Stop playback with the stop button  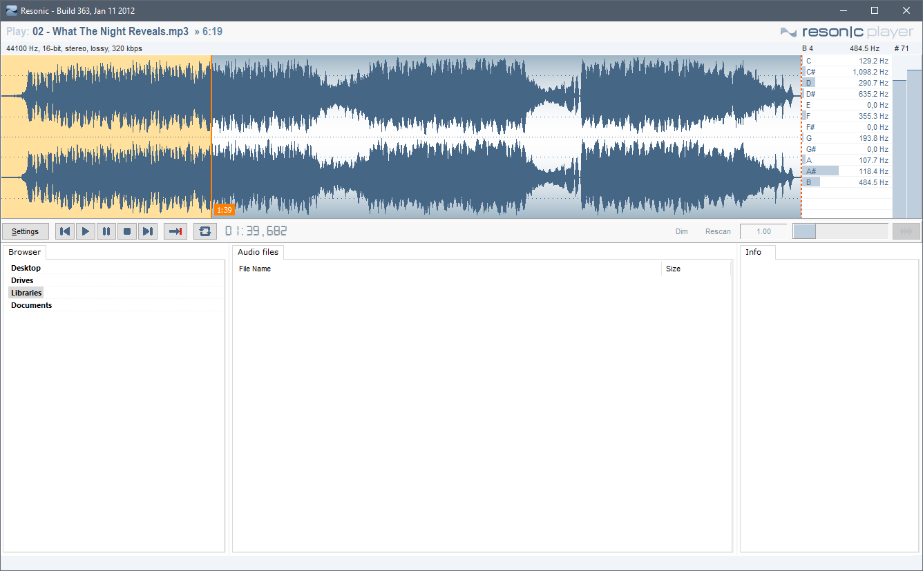tap(127, 231)
